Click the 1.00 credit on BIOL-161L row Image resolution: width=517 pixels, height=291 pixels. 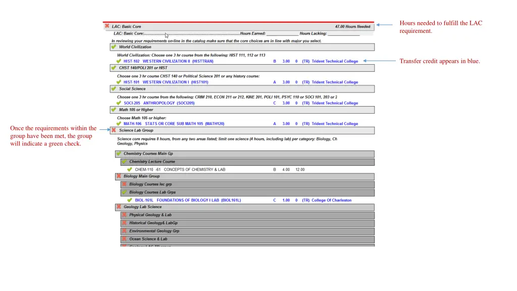286,200
